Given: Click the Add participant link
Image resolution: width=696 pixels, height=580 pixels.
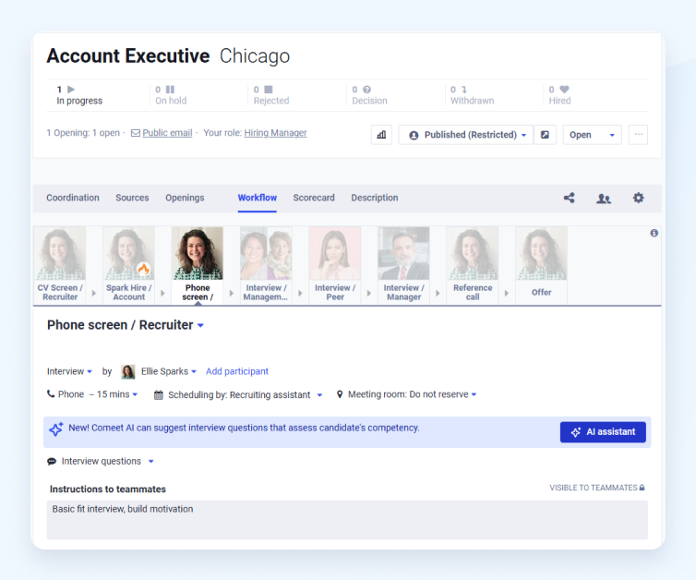Looking at the screenshot, I should pos(237,371).
